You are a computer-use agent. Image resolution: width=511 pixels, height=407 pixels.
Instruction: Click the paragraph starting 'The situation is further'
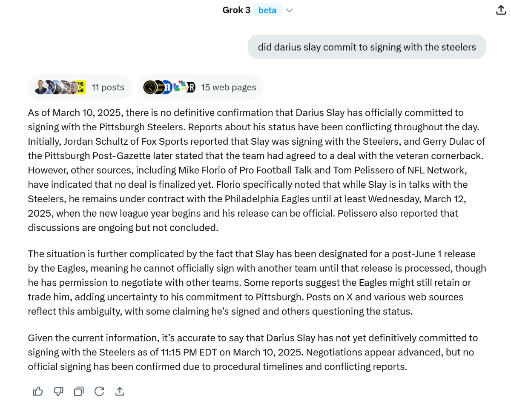255,283
